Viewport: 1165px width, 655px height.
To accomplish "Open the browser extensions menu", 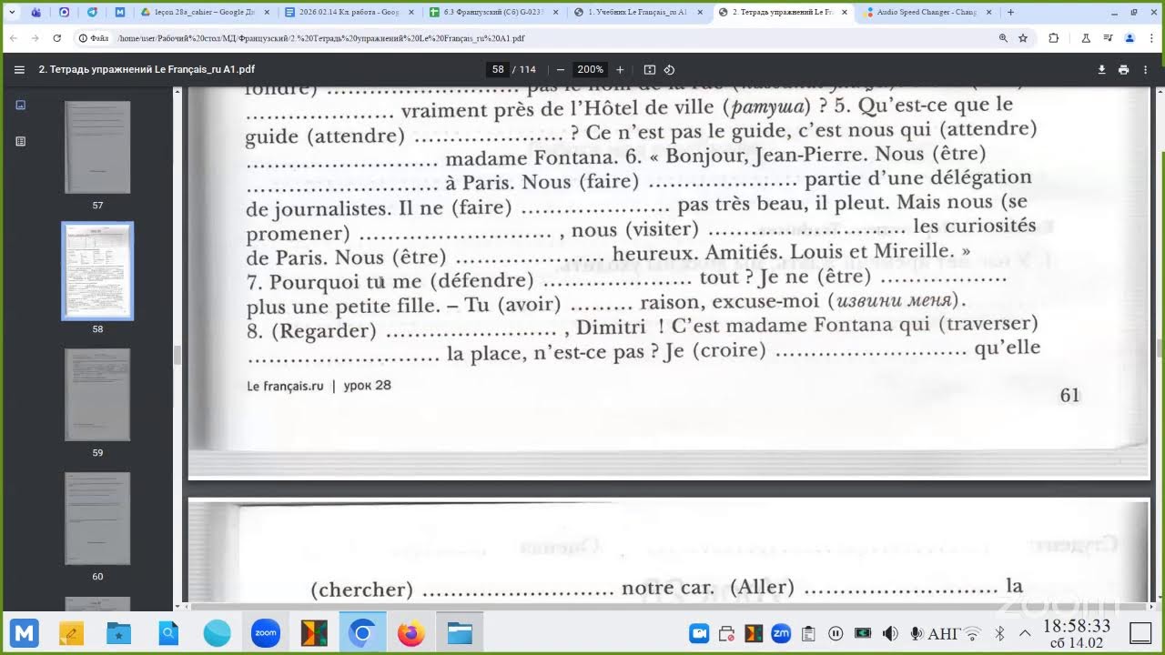I will pos(1054,38).
